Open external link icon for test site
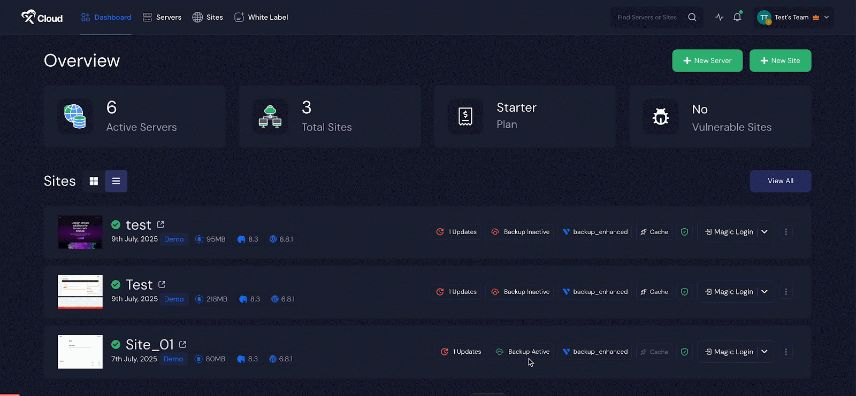This screenshot has width=856, height=396. 160,225
